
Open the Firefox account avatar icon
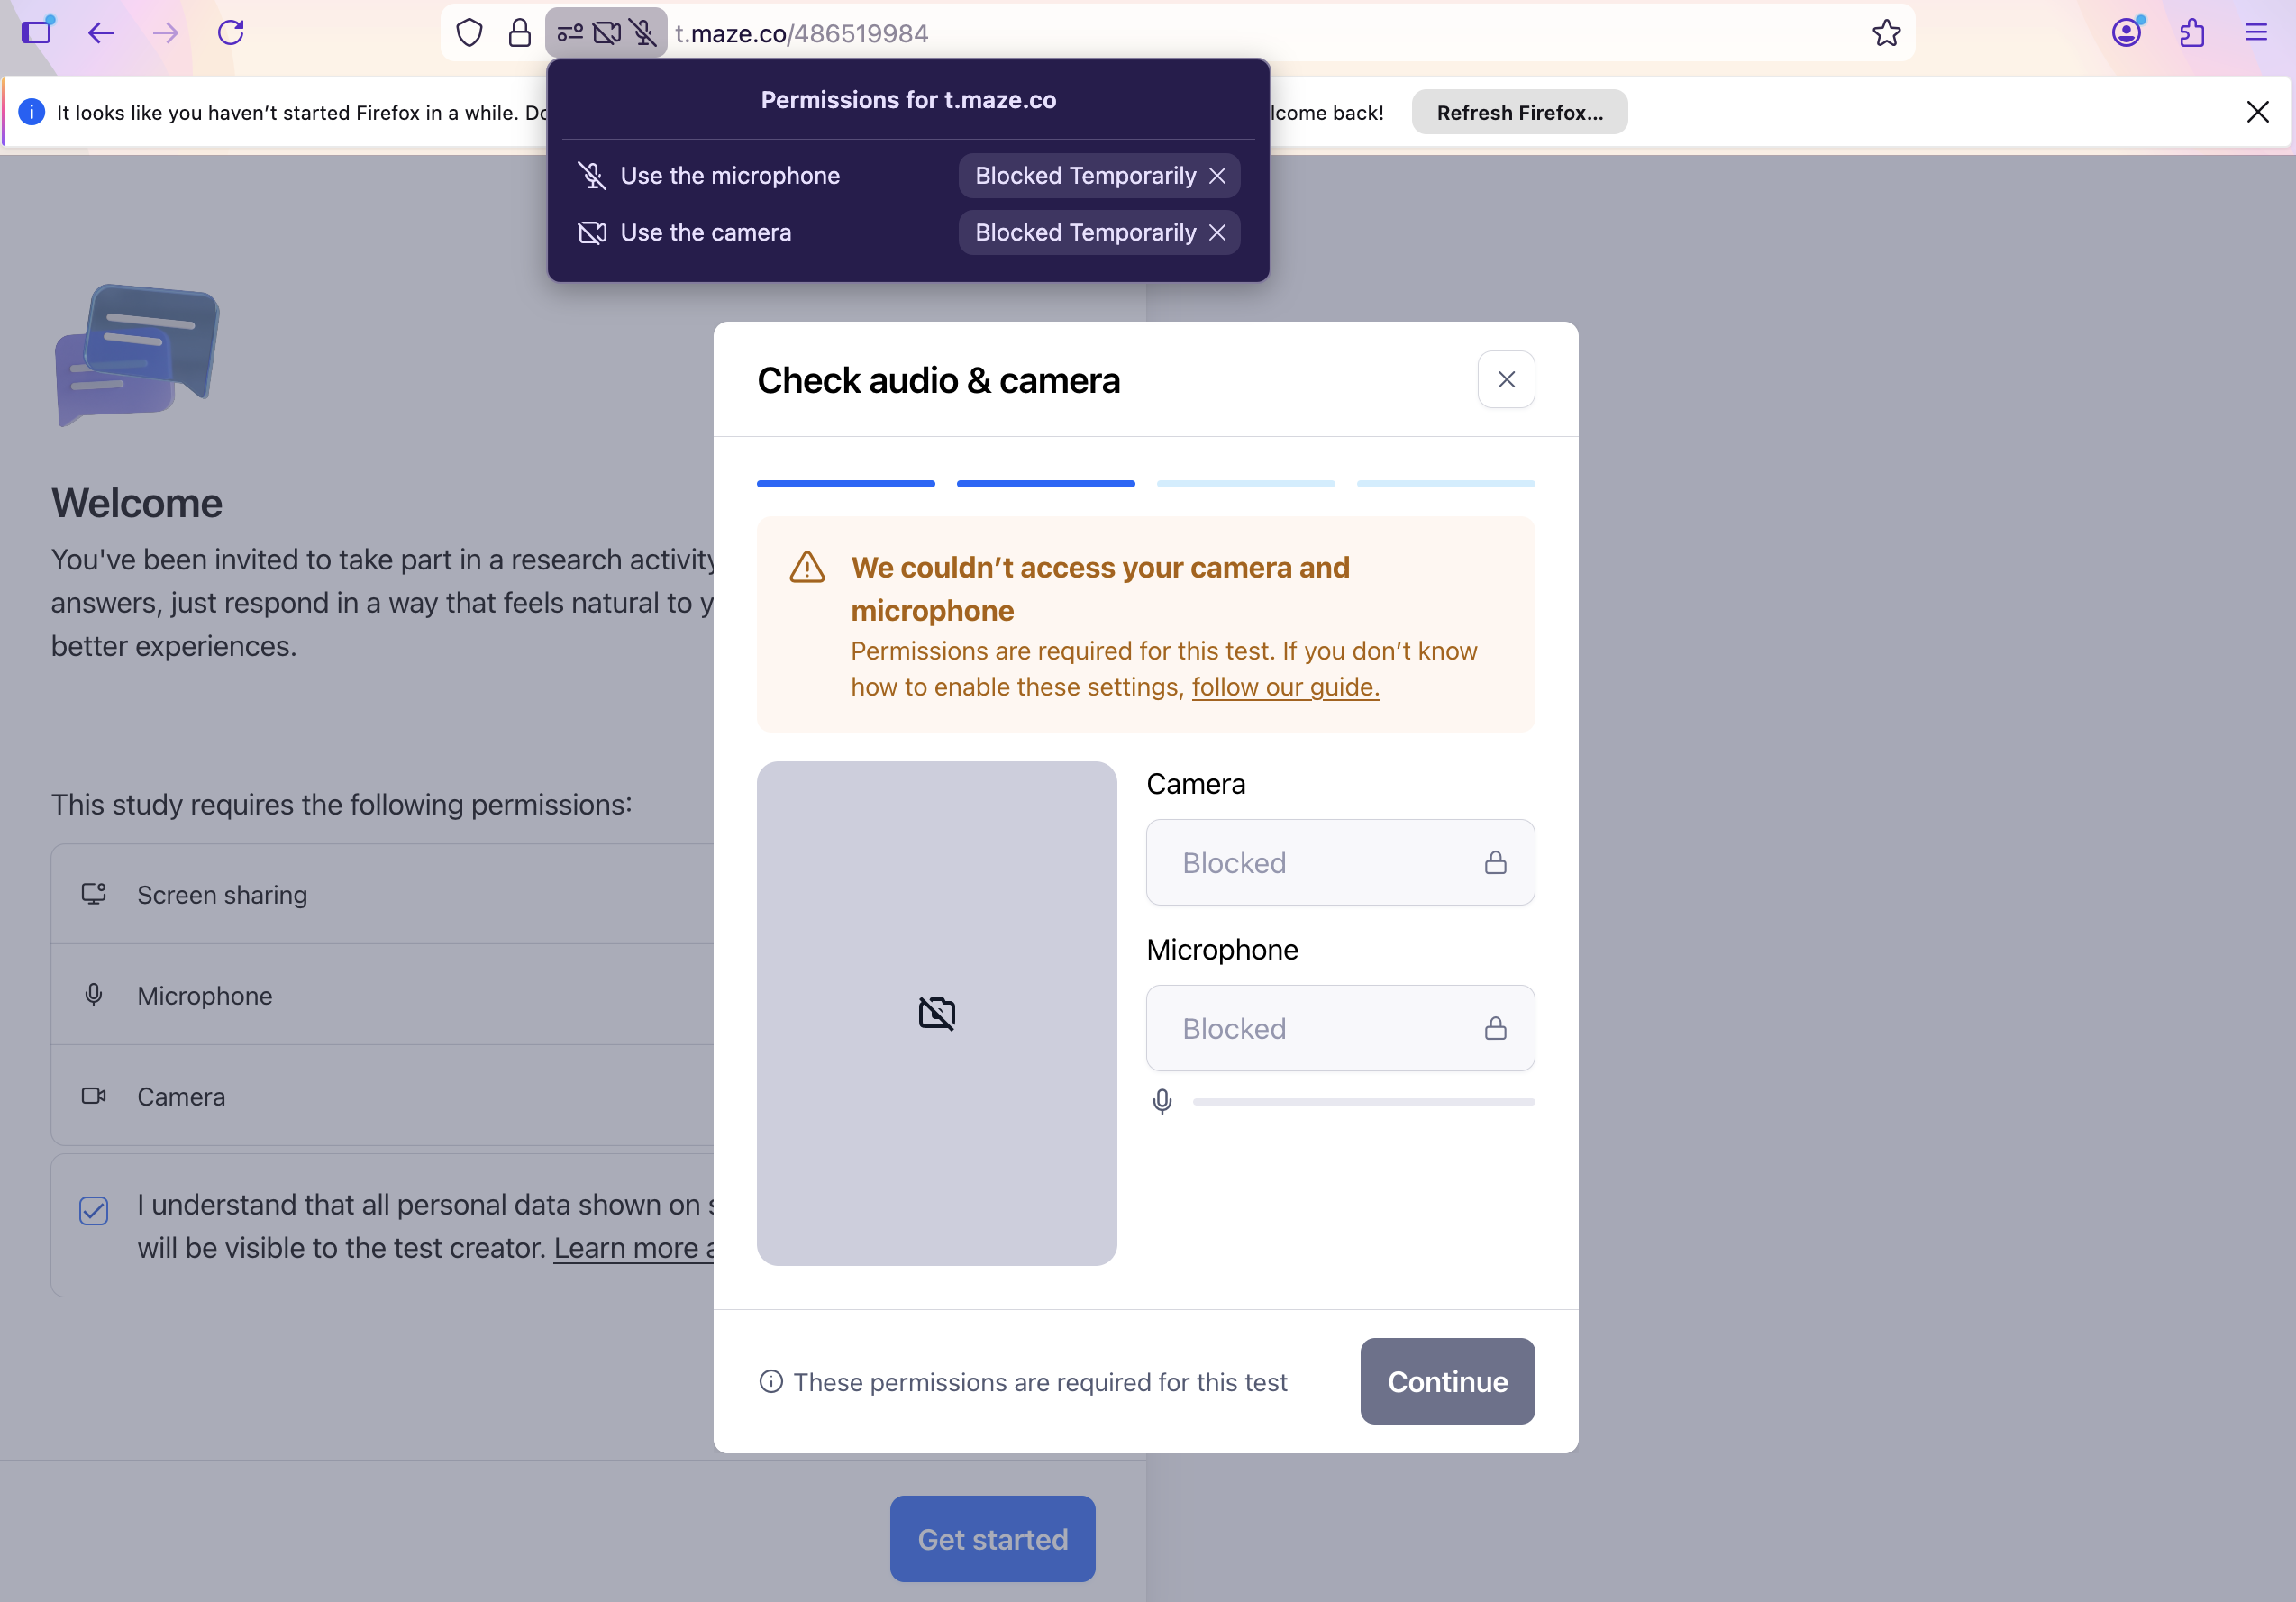(2126, 33)
